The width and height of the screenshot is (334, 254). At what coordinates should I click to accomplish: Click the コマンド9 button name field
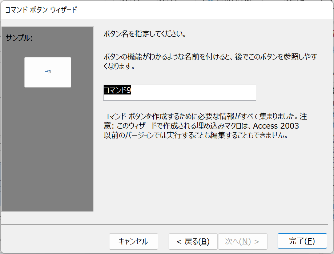point(180,93)
